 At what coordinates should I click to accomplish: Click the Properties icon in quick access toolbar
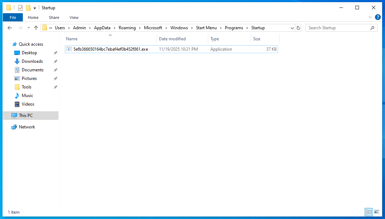[20, 8]
